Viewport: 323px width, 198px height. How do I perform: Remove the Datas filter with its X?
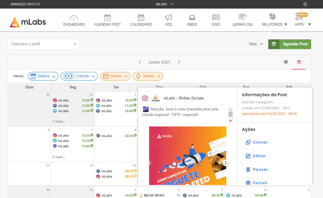(126, 76)
